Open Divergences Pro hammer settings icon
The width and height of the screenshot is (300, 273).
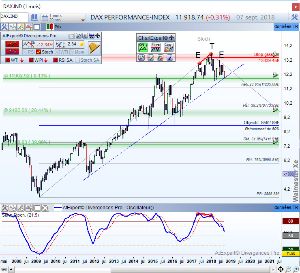pos(78,36)
